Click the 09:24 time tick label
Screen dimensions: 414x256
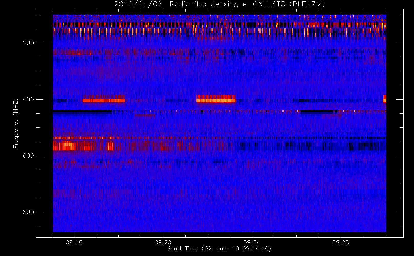click(252, 242)
